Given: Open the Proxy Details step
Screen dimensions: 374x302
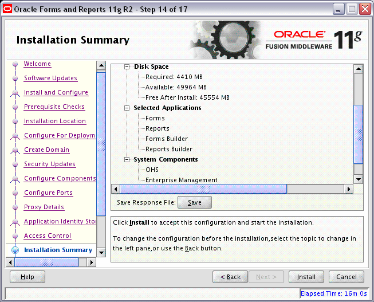Looking at the screenshot, I should [x=44, y=207].
